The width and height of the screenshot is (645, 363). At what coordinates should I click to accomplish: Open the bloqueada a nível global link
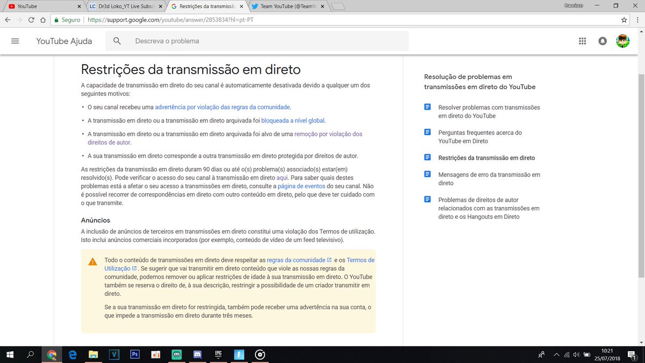(x=293, y=120)
